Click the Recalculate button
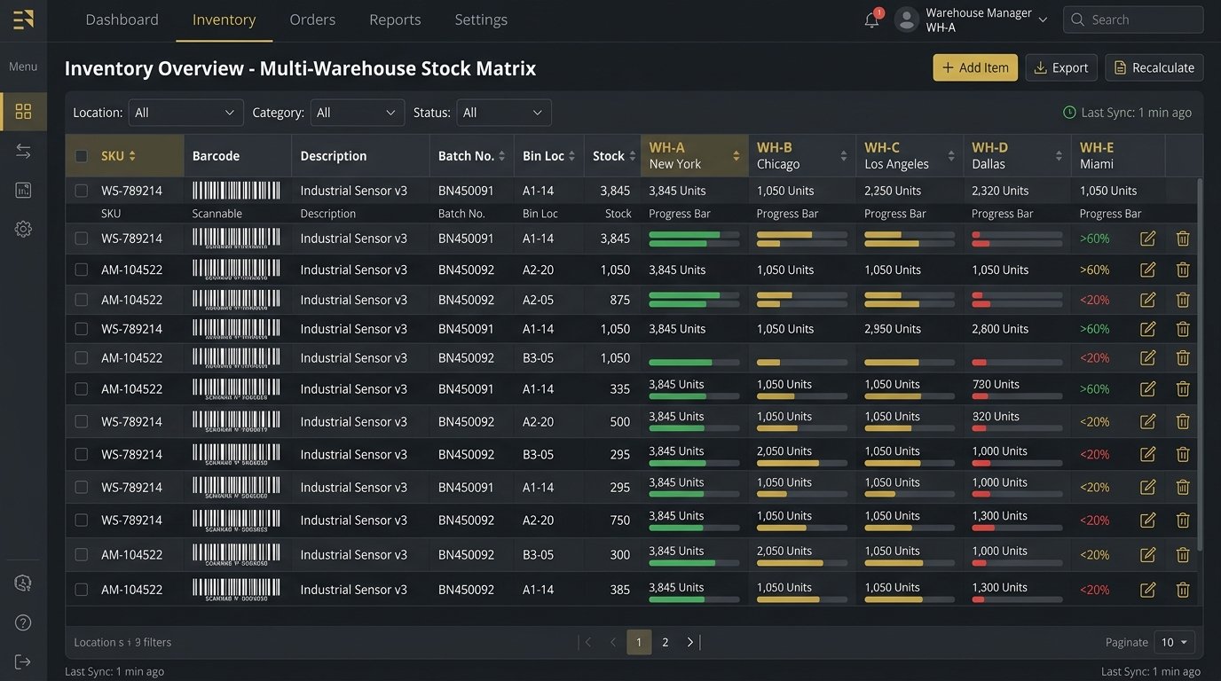Viewport: 1221px width, 681px height. pyautogui.click(x=1154, y=67)
